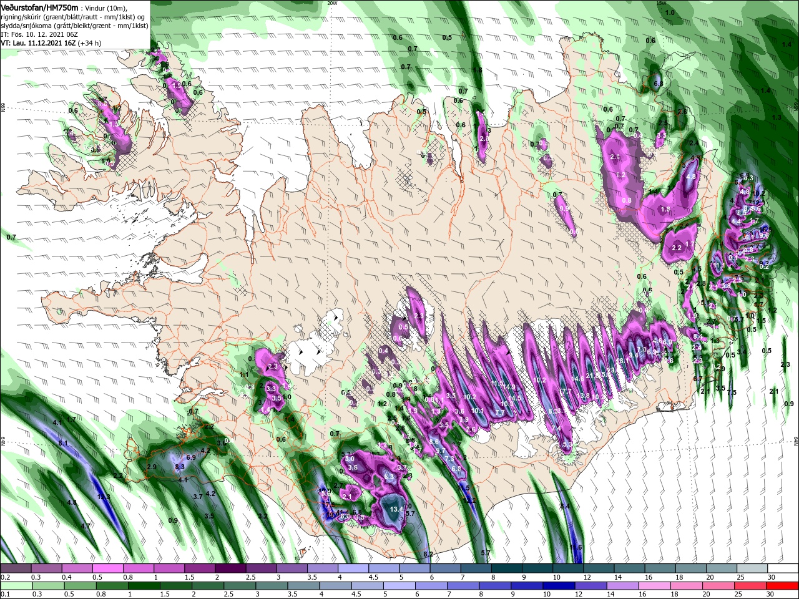Pick the top-row lavender swatch starting at 4
The width and height of the screenshot is (799, 599).
(x=353, y=568)
